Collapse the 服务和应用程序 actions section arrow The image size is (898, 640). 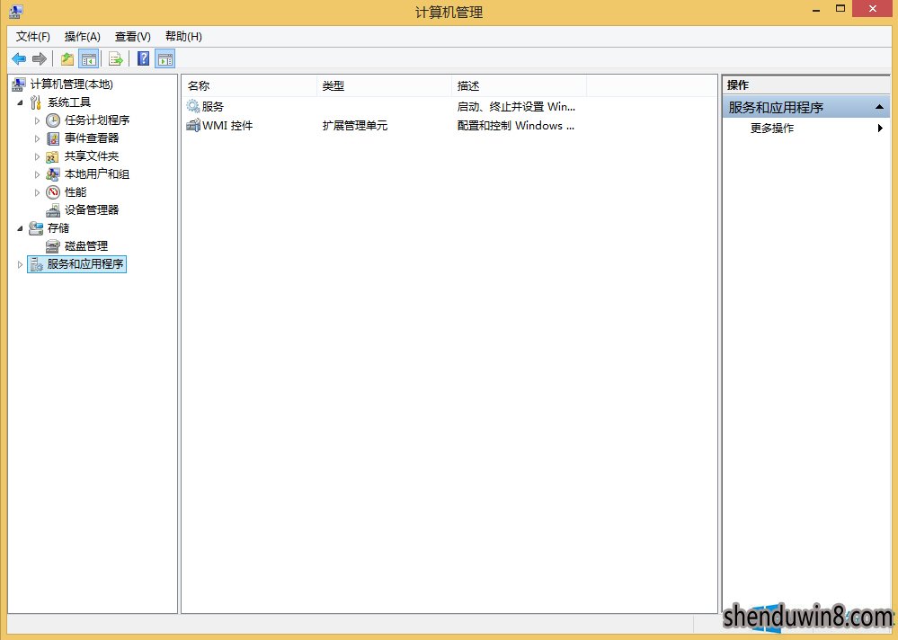(879, 107)
